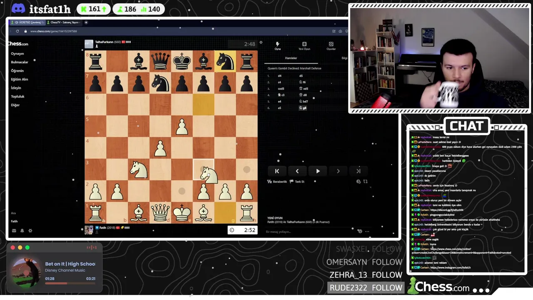This screenshot has height=300, width=533.
Task: Open İzleyin in the sidebar
Action: pos(16,88)
